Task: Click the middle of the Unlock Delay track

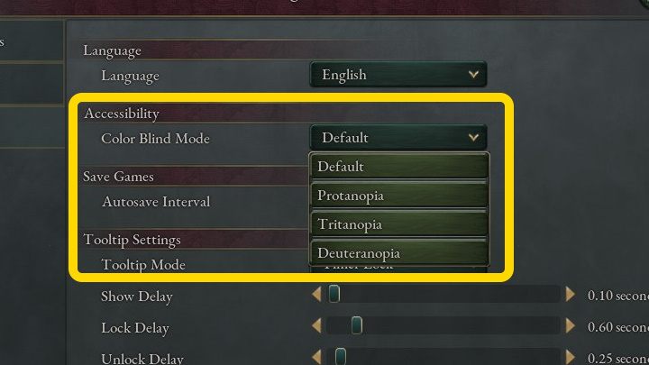Action: pos(443,358)
